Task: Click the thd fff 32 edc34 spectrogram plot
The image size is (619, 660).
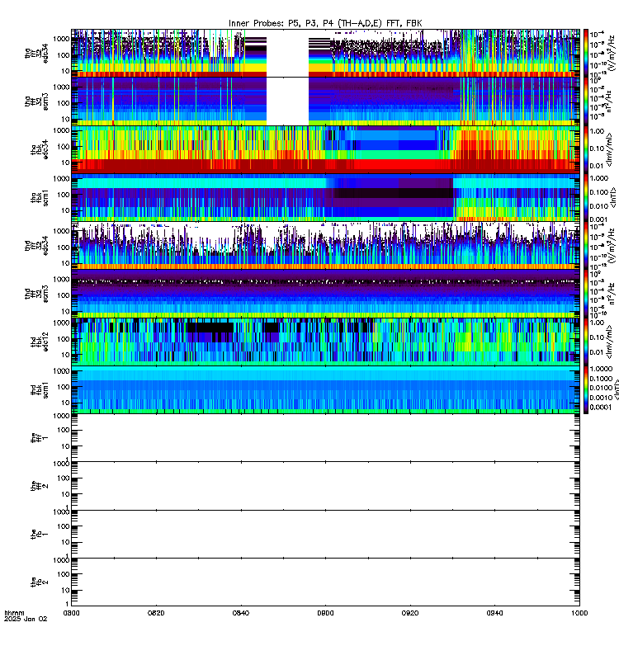Action: point(325,245)
